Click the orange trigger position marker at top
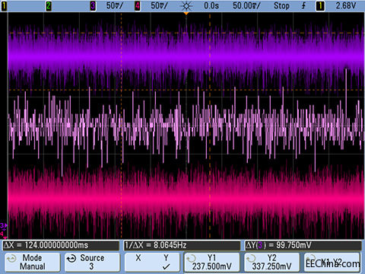Image resolution: width=365 pixels, height=274 pixels. coord(186,13)
